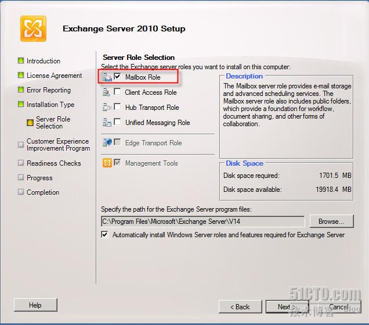Open the Browse folder dialog
Image resolution: width=369 pixels, height=325 pixels.
[x=332, y=222]
